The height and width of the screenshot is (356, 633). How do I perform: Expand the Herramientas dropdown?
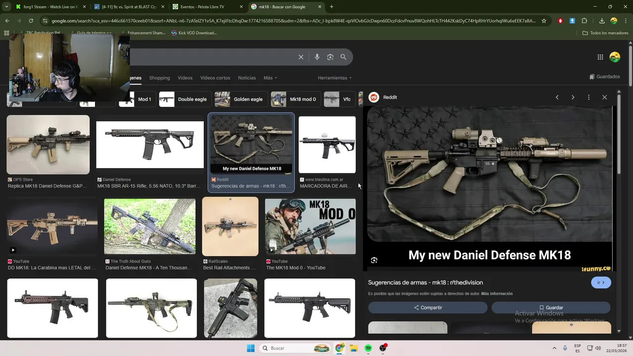coord(335,78)
